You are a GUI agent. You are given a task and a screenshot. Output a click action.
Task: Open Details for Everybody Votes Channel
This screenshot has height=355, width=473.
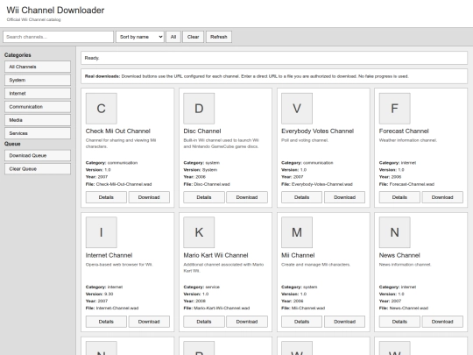pos(301,197)
